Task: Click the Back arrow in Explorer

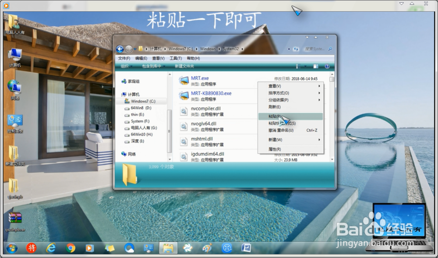Action: click(x=120, y=49)
